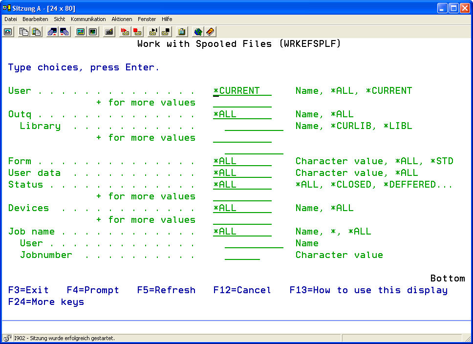Click the Paste icon in the toolbar
Screen dimensions: 473x344
(36, 32)
